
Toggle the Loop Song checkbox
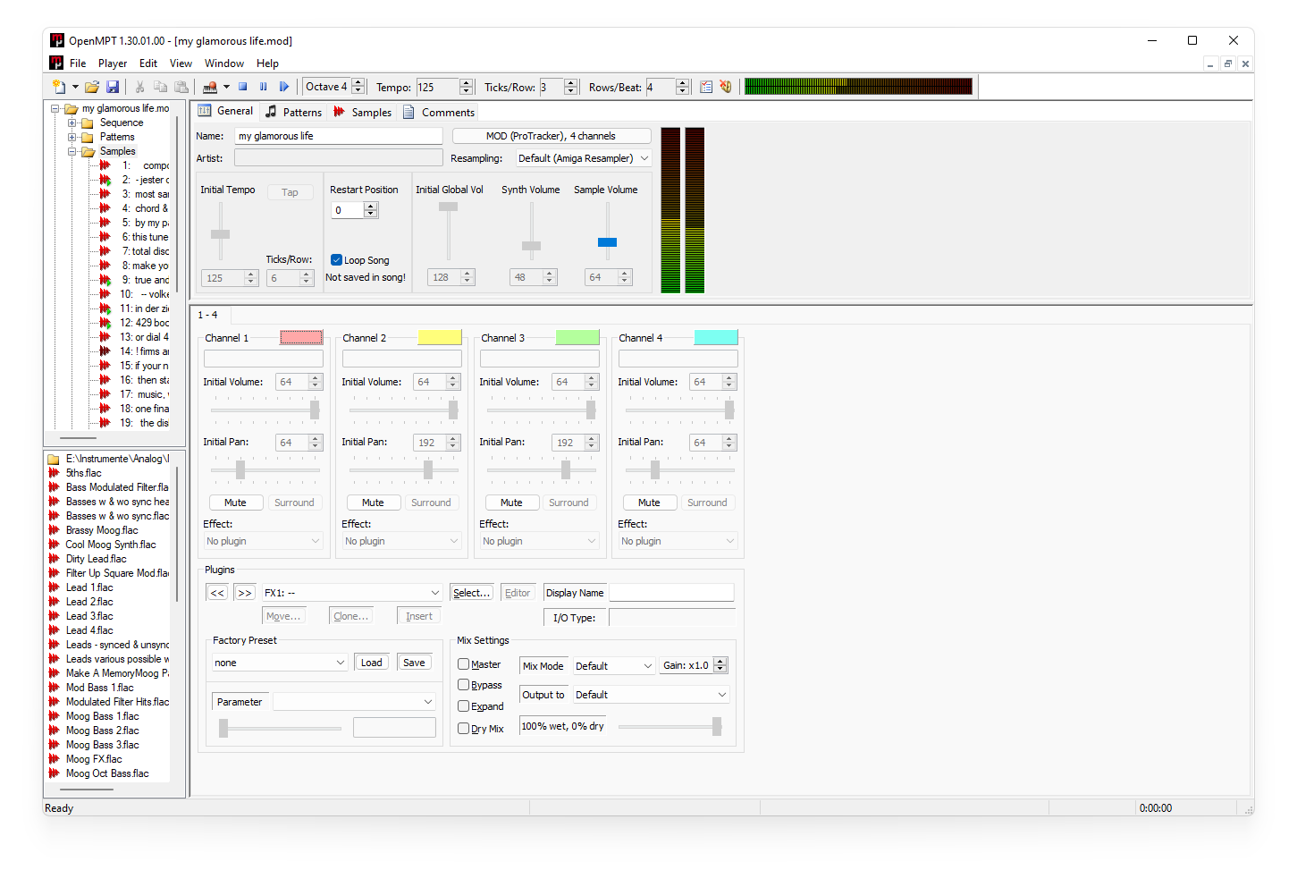(x=336, y=260)
